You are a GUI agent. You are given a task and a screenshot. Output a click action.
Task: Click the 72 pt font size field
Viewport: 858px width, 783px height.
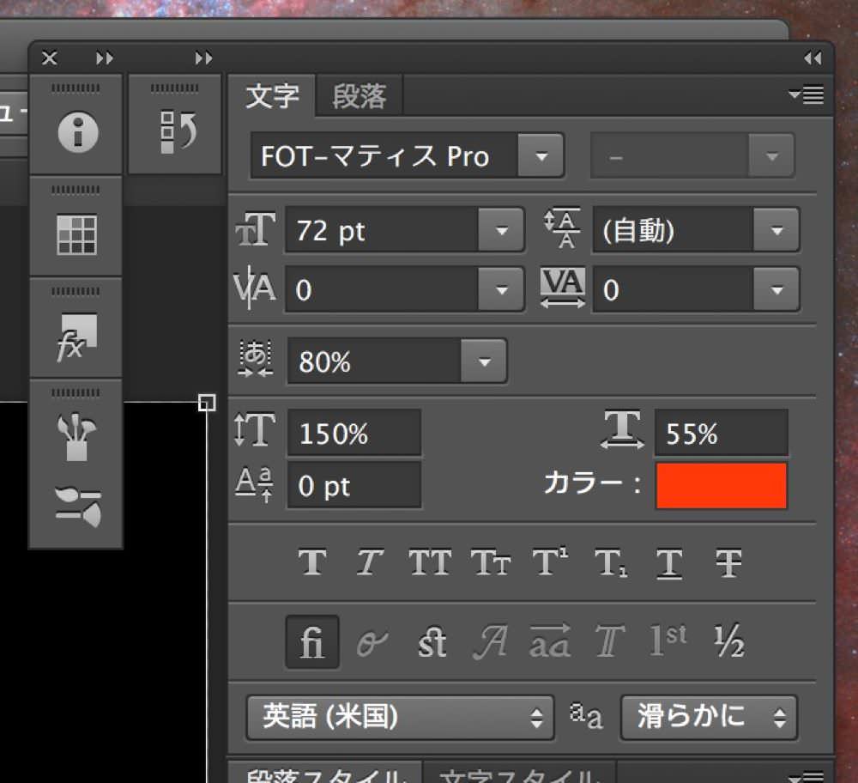click(382, 230)
